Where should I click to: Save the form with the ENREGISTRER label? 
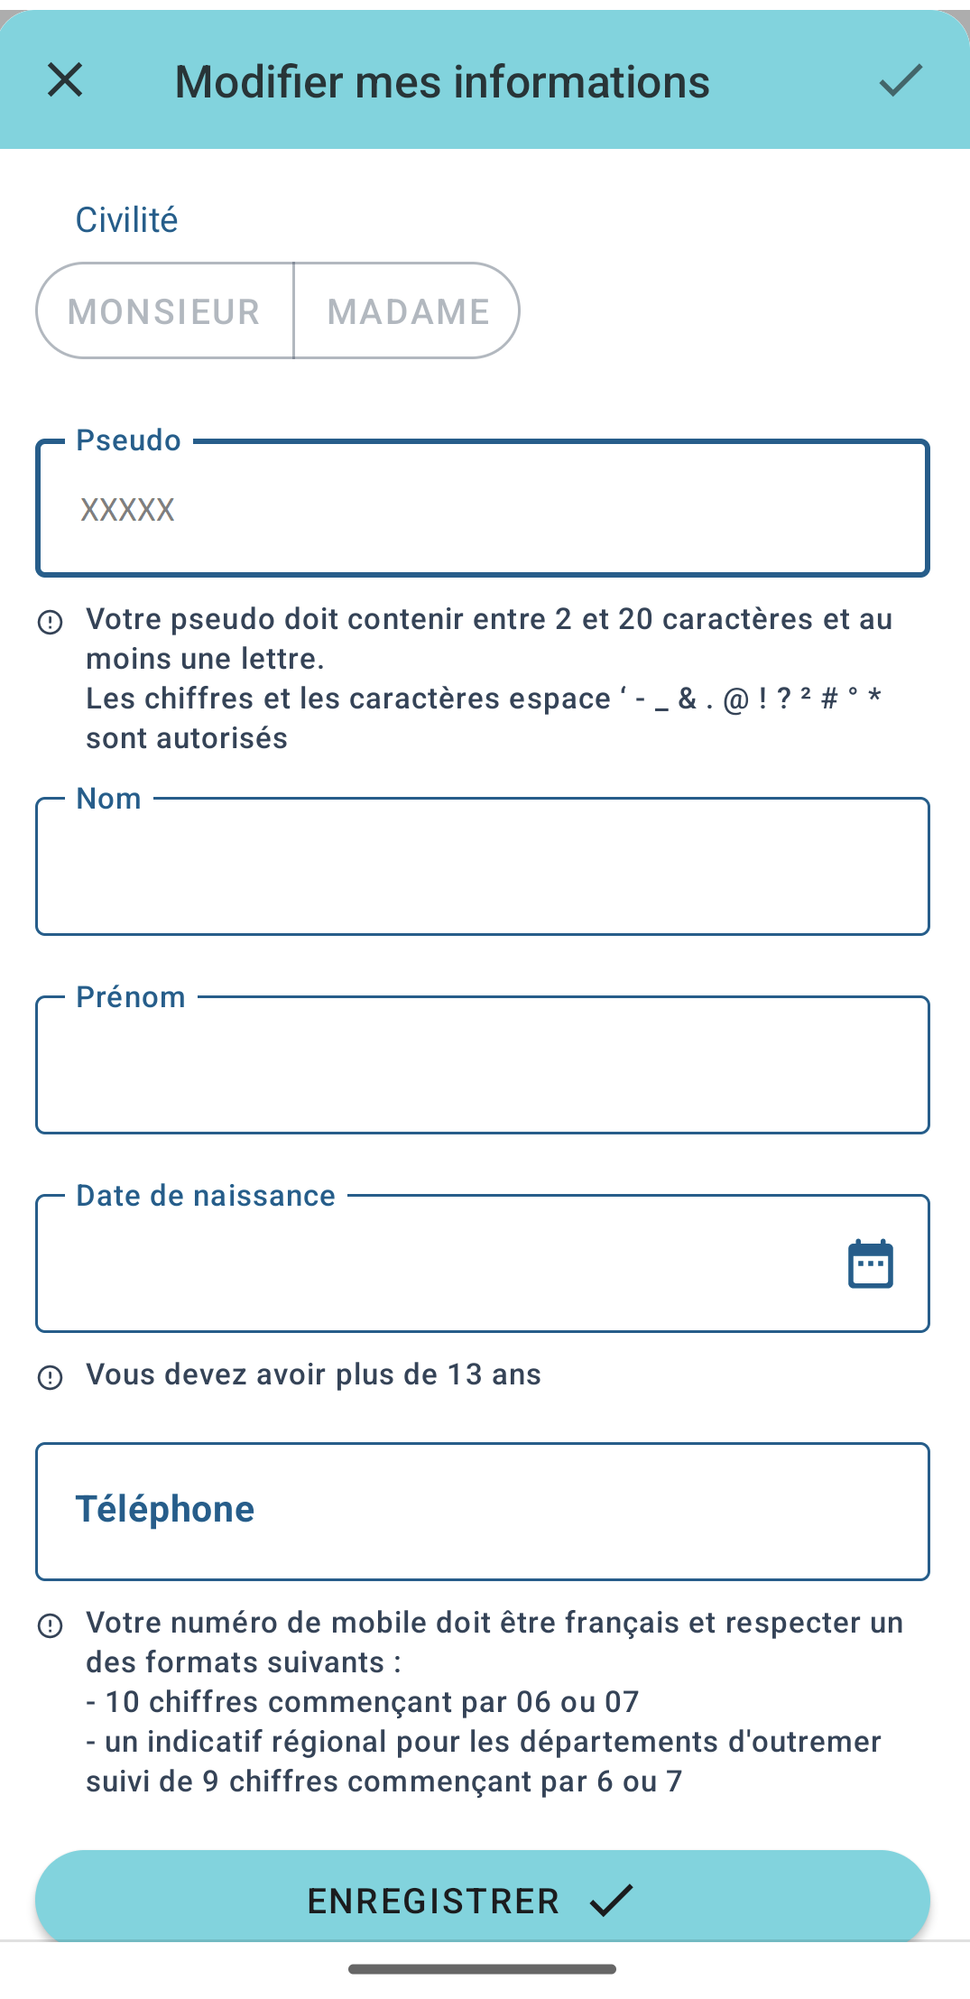coord(433,1901)
